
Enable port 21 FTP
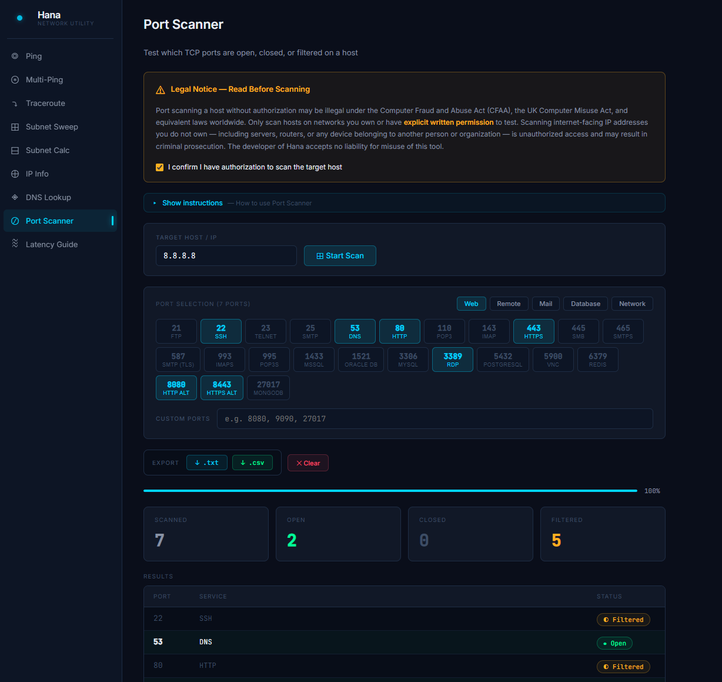tap(176, 331)
